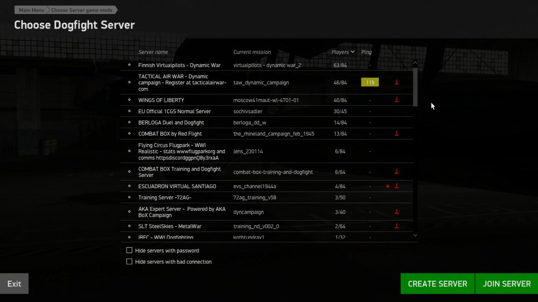Click red mod icon on COMBAT BOX Training row
Screen dimensions: 538x302
click(x=397, y=172)
